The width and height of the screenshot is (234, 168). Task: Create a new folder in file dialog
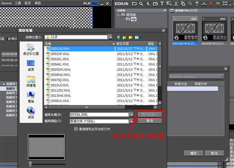pos(130,37)
